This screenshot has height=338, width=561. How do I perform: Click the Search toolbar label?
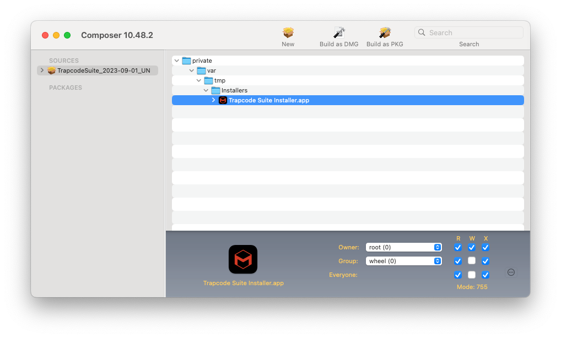469,44
